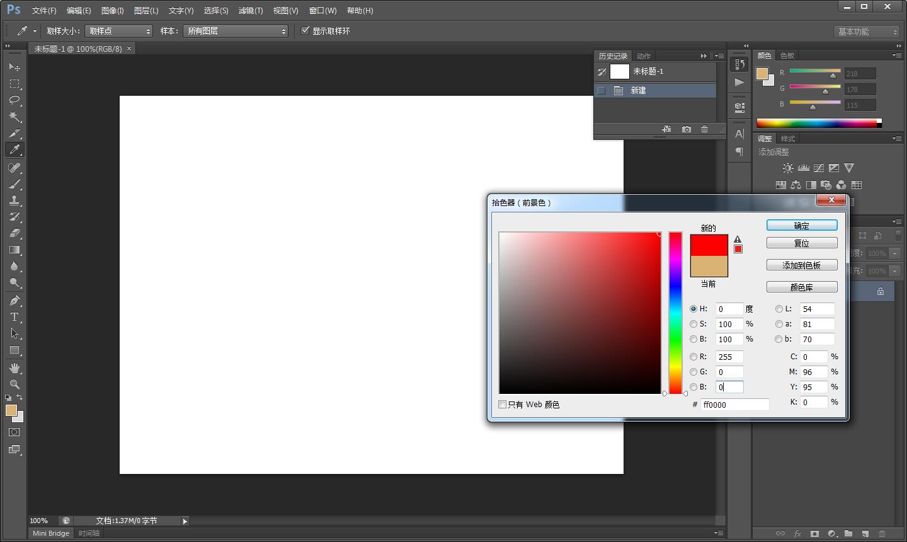Open 取样大小 dropdown

tap(119, 31)
